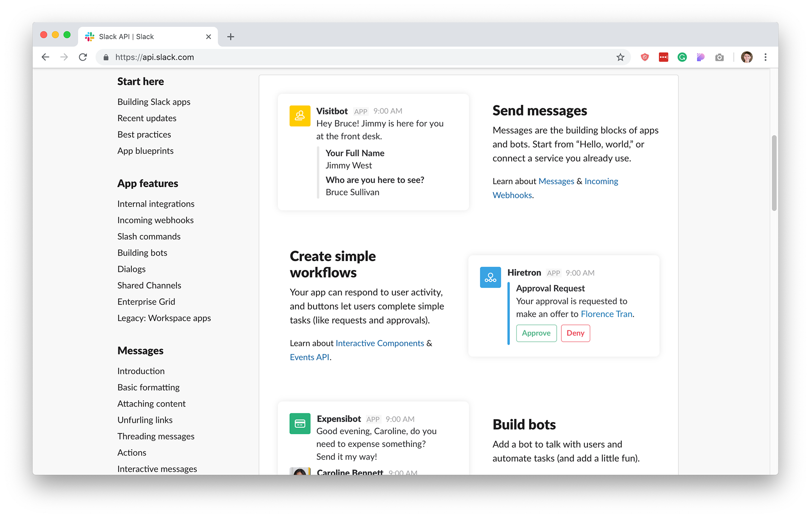Open Shared Channels sidebar link
The image size is (811, 518).
tap(149, 286)
